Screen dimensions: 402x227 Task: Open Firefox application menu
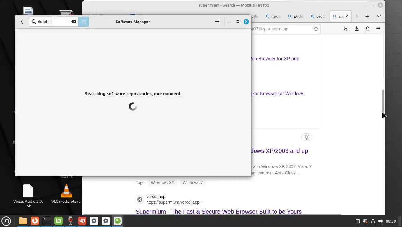coord(378,29)
